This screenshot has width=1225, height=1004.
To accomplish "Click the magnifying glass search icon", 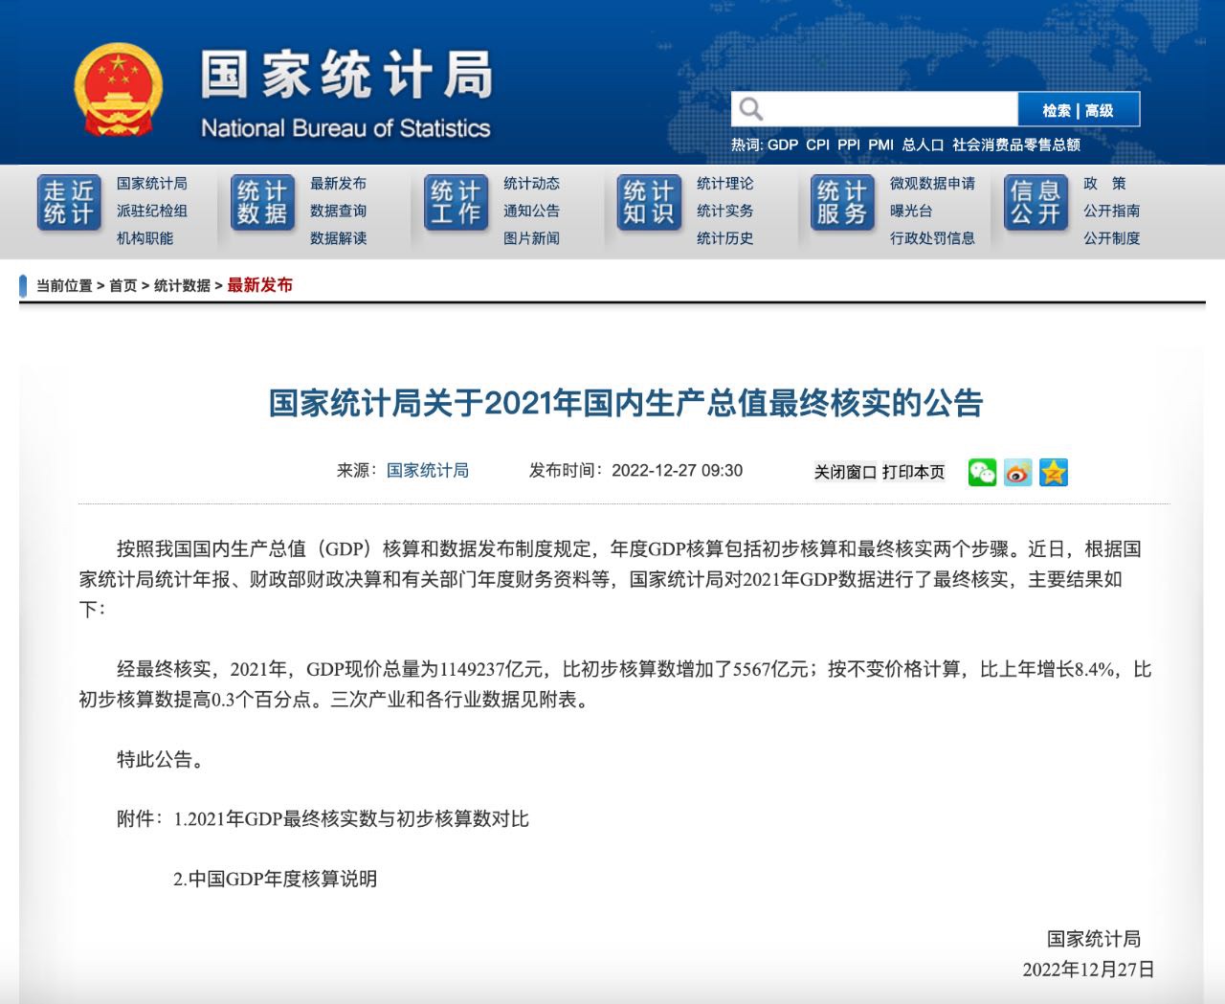I will tap(751, 109).
